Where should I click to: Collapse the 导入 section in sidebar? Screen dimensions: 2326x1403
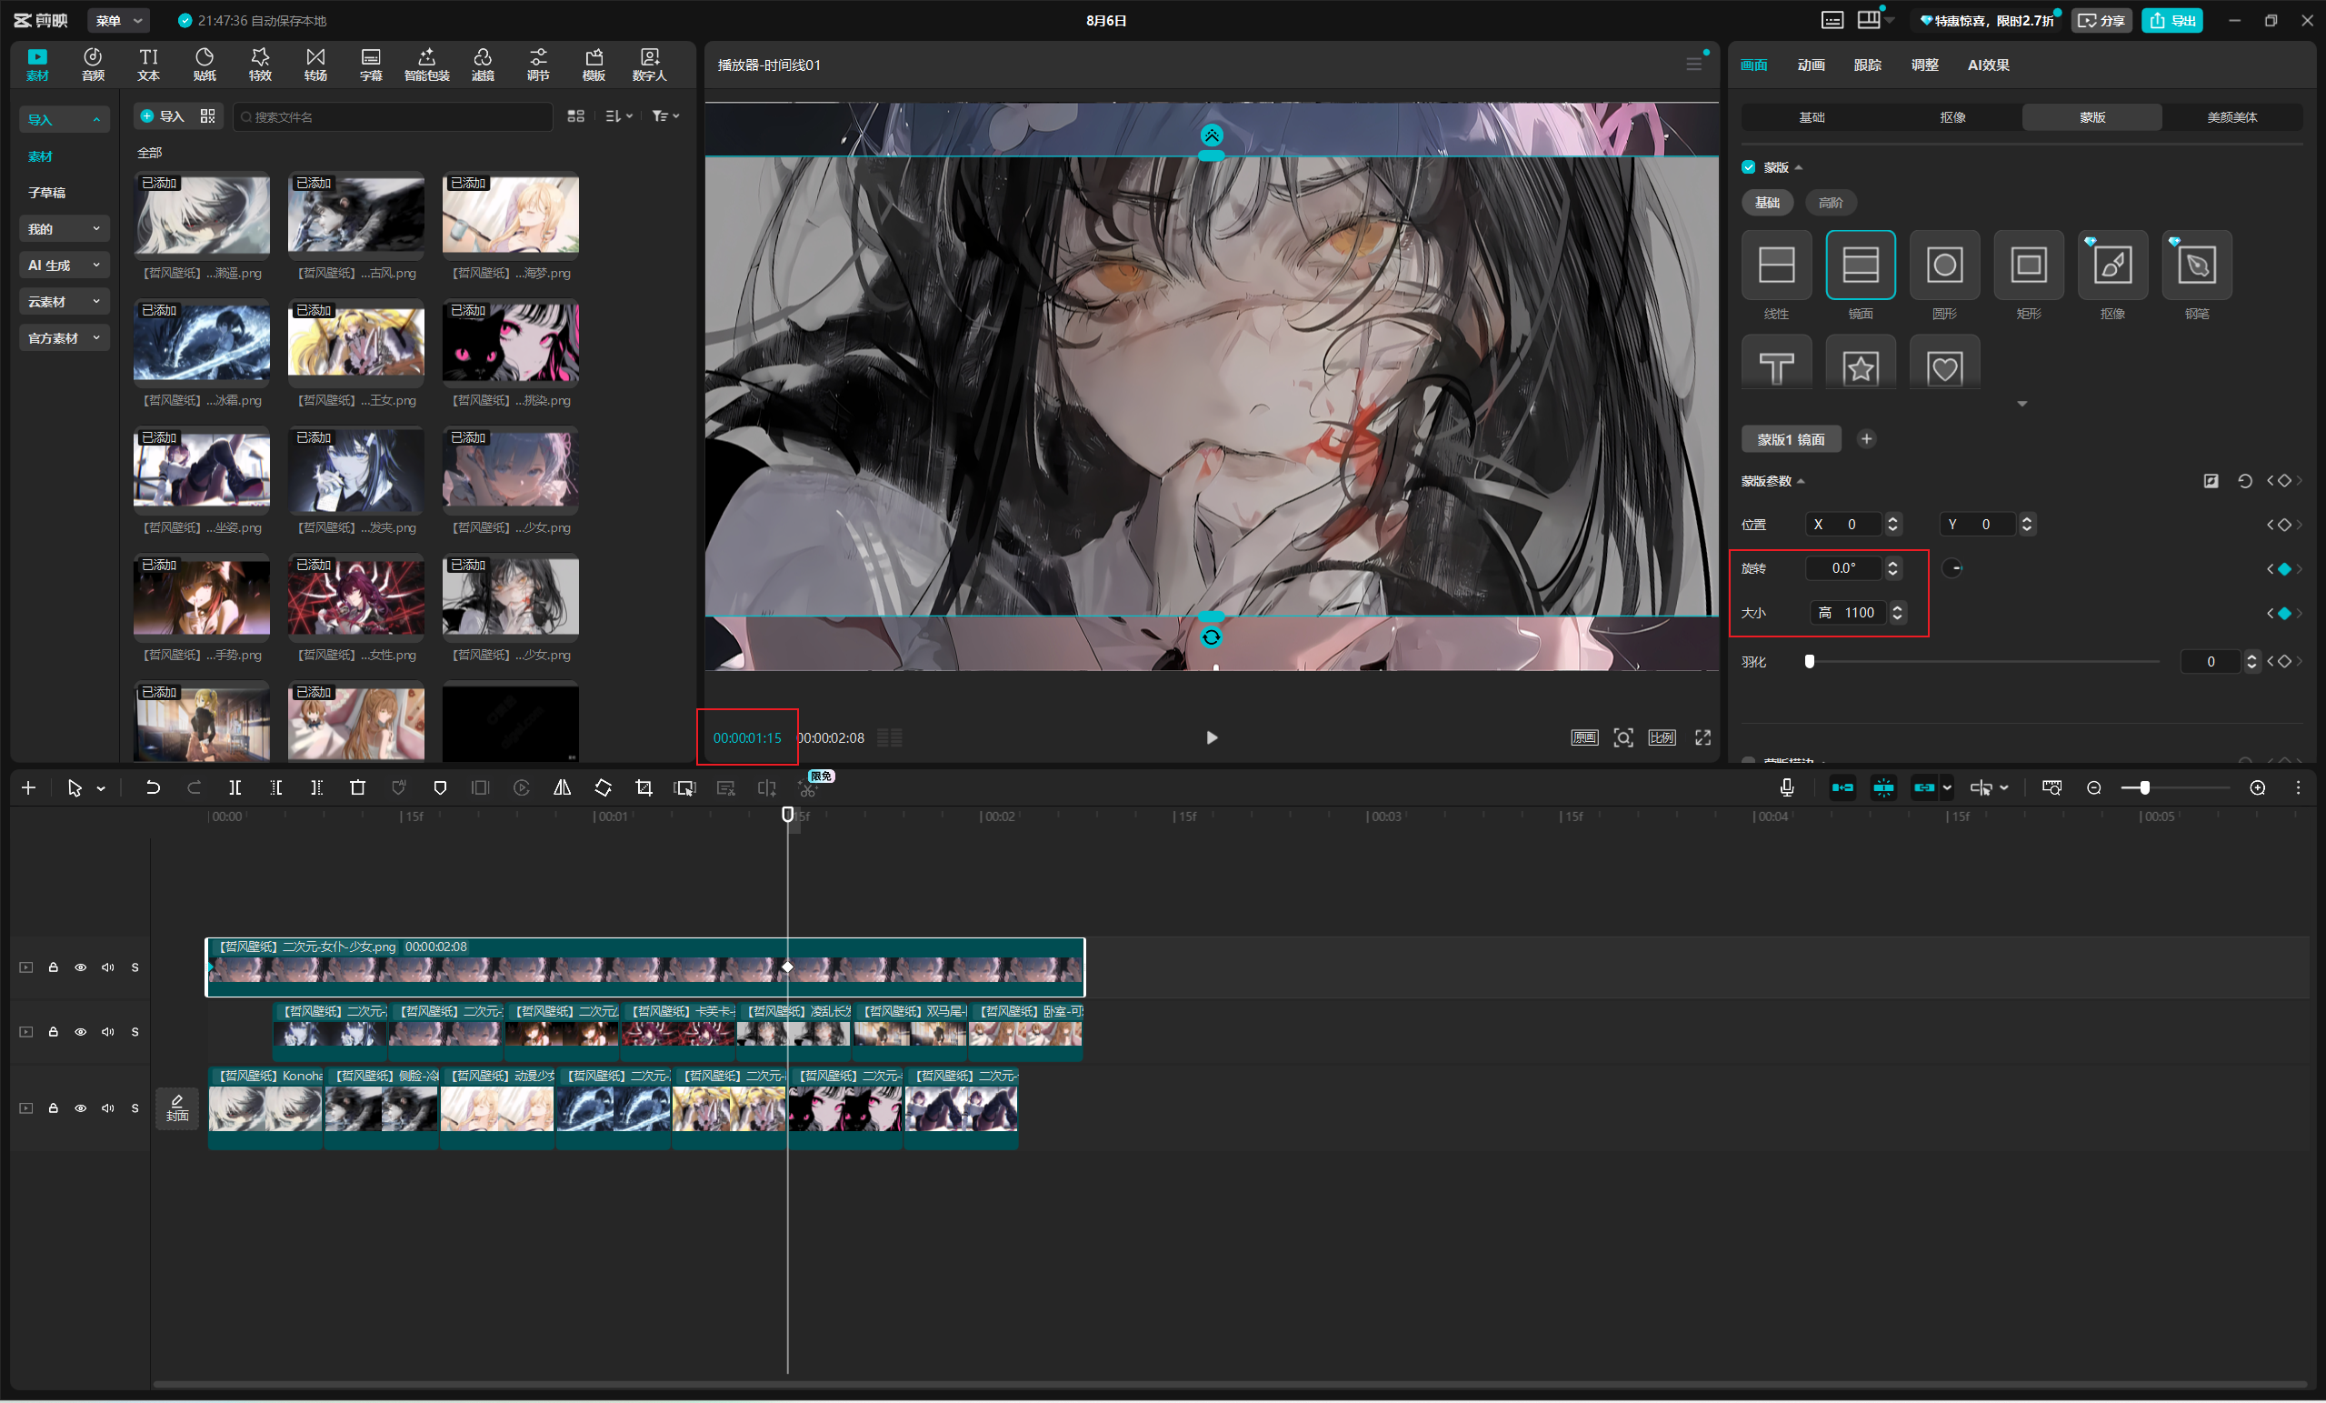tap(65, 119)
